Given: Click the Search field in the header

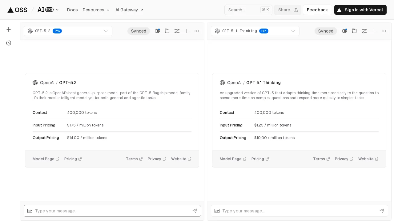Looking at the screenshot, I should pos(243,10).
